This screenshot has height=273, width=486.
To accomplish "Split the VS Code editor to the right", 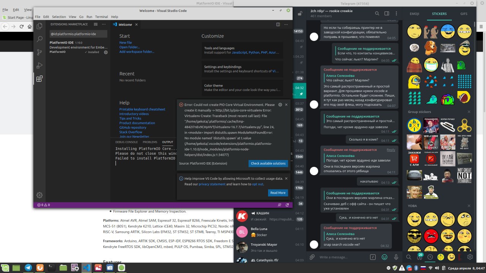I will (x=278, y=24).
